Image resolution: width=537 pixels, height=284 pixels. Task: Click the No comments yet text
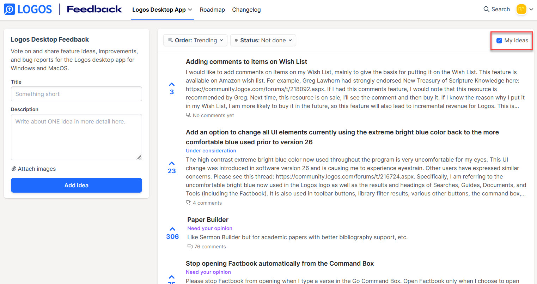(x=213, y=115)
